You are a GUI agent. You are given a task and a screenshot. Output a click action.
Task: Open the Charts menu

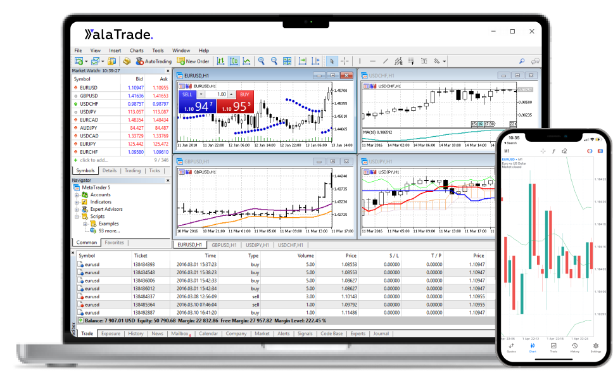click(136, 50)
